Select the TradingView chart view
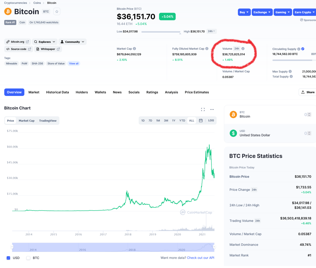This screenshot has height=268, width=316. click(x=48, y=121)
